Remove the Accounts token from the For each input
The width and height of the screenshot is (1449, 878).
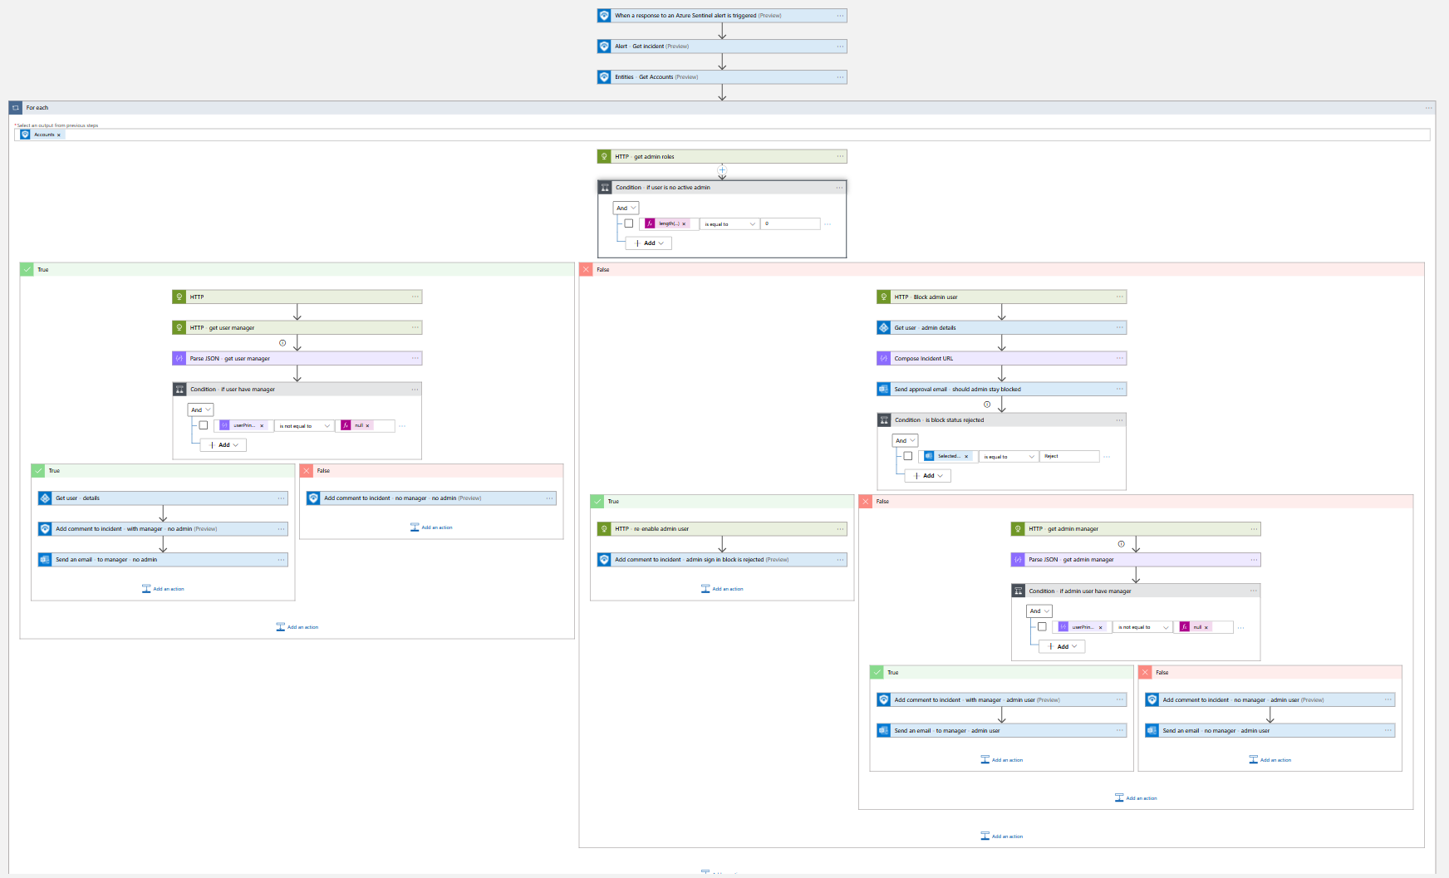tap(59, 135)
